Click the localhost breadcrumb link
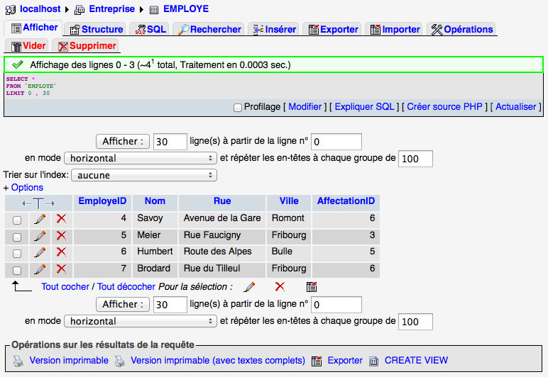The width and height of the screenshot is (548, 377). pyautogui.click(x=40, y=9)
